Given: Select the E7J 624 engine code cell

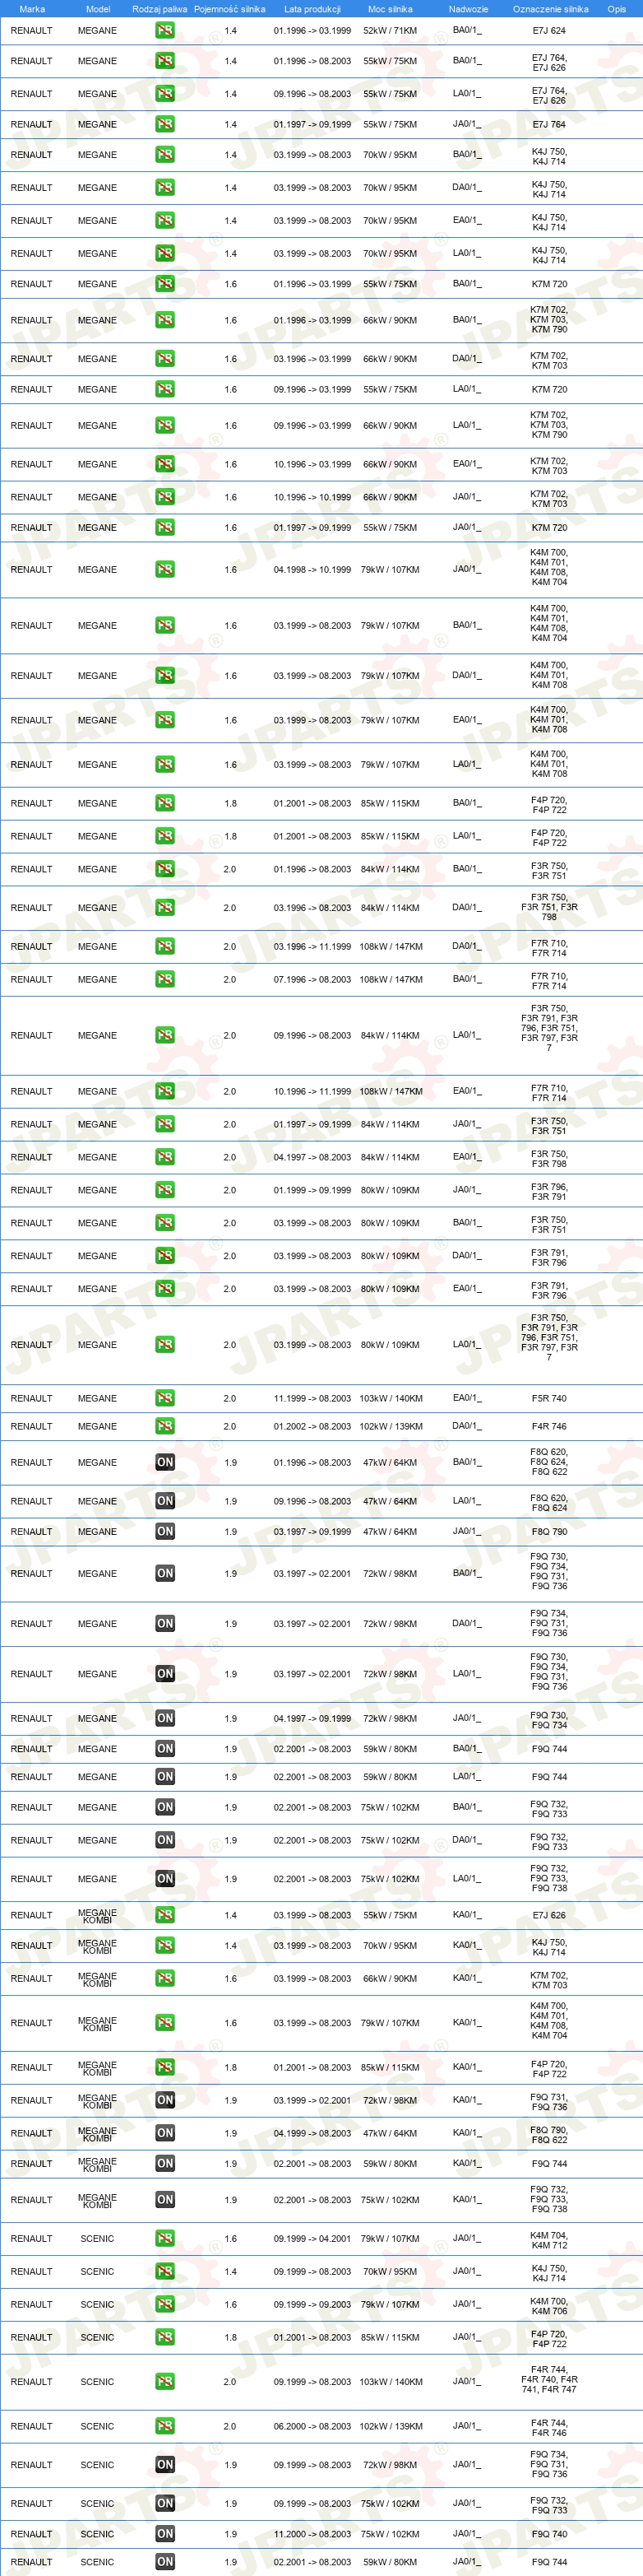Looking at the screenshot, I should pos(549,30).
